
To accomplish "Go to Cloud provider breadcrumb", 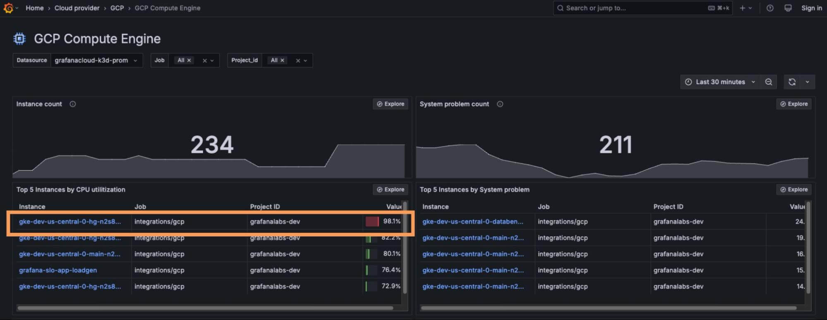I will tap(77, 8).
